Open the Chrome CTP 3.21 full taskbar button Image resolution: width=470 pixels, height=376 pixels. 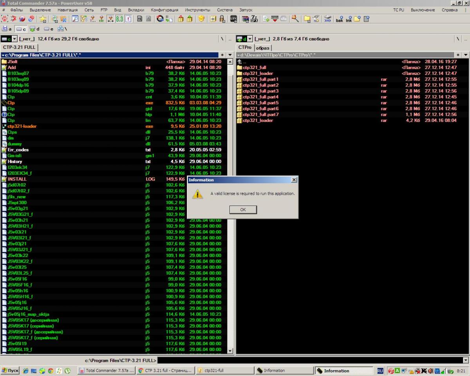(165, 371)
